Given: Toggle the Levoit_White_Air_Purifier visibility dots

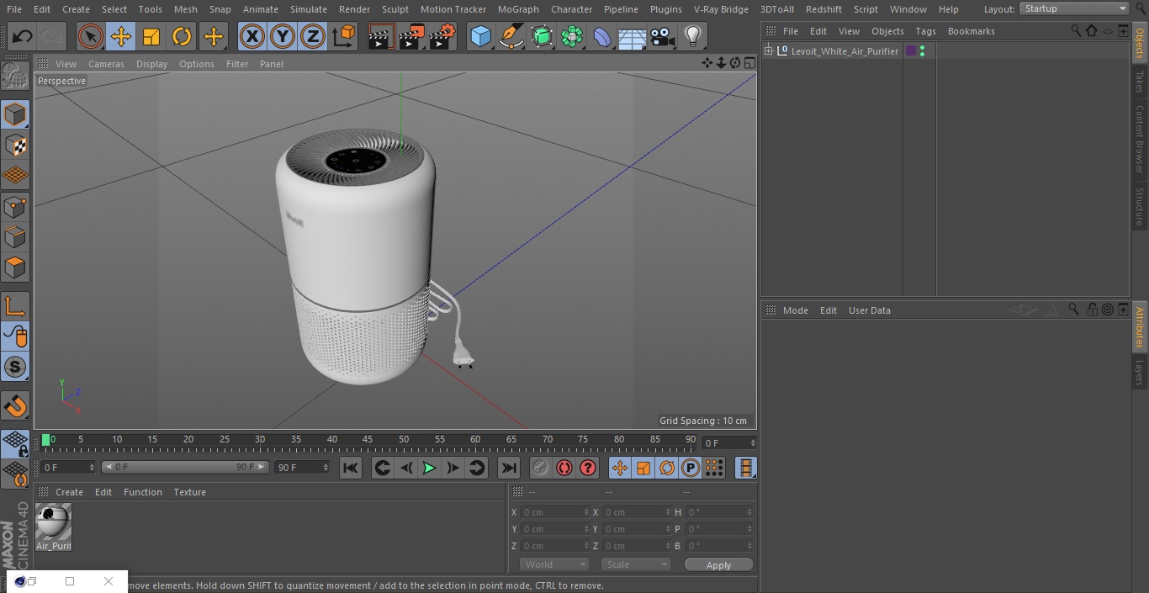Looking at the screenshot, I should click(923, 51).
